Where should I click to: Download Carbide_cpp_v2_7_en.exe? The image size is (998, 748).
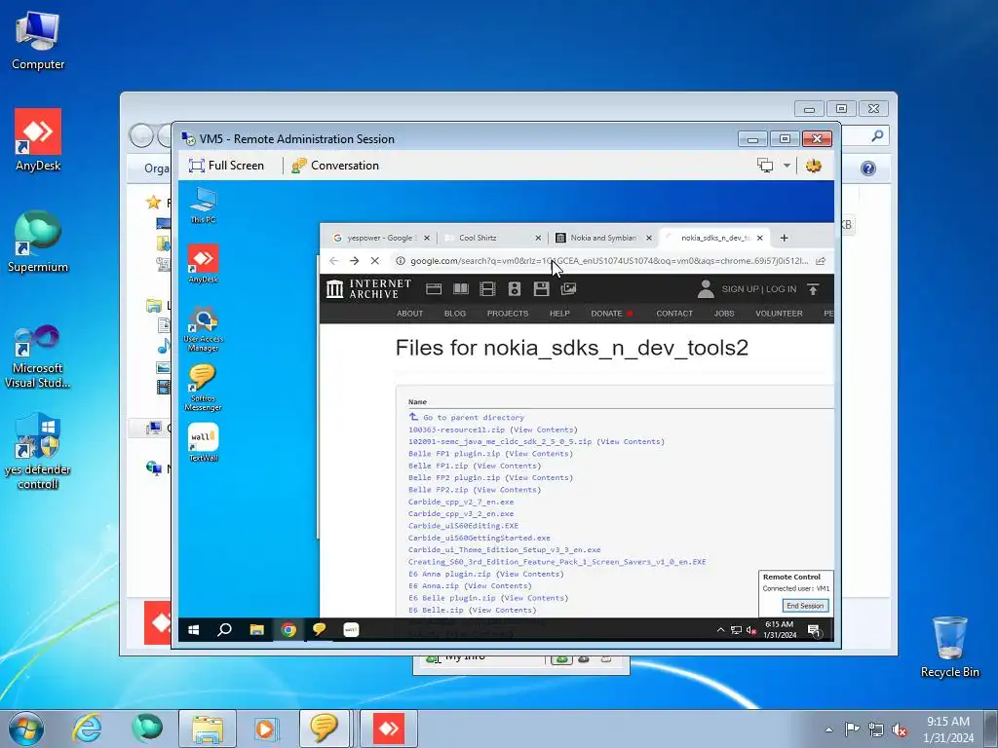pos(461,502)
